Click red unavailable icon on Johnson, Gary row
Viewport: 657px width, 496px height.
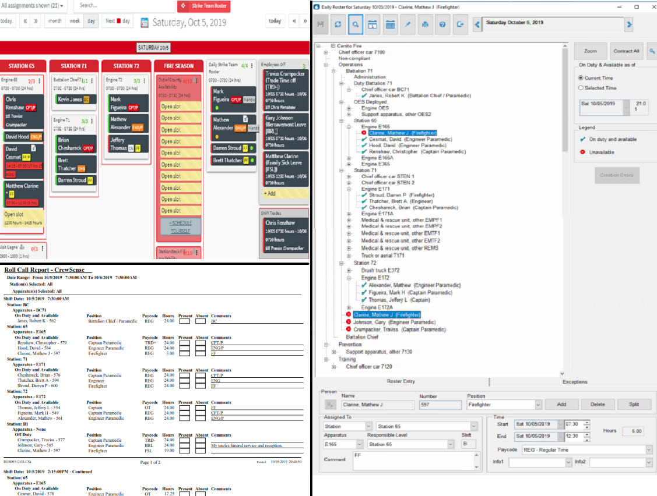point(348,322)
